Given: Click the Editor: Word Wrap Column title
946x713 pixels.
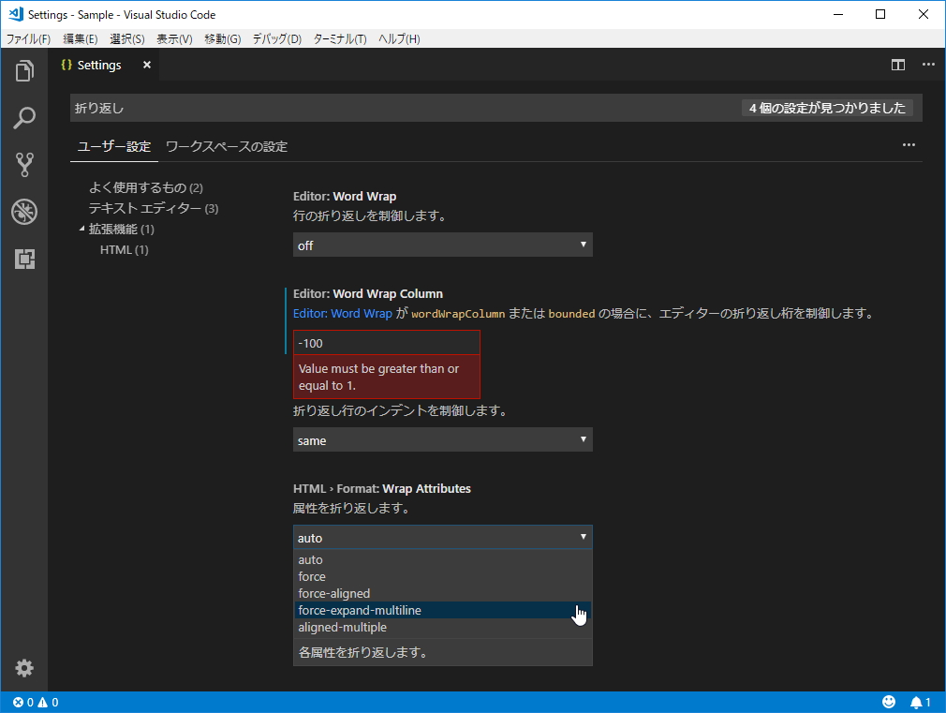Looking at the screenshot, I should 368,293.
